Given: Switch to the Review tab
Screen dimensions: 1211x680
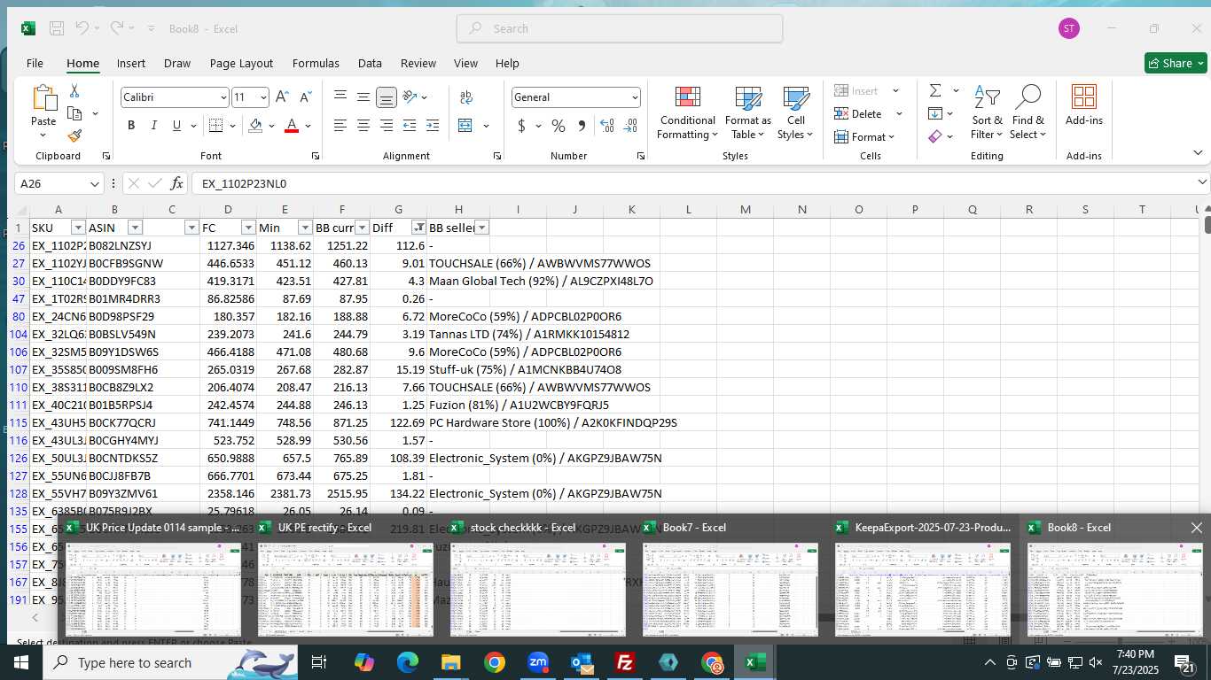Looking at the screenshot, I should click(x=418, y=63).
